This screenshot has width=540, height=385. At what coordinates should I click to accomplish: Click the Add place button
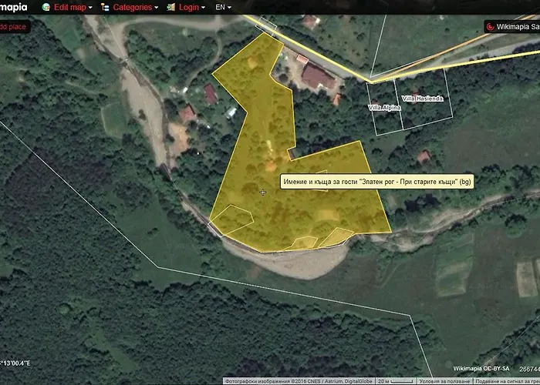pyautogui.click(x=14, y=26)
